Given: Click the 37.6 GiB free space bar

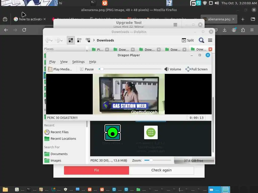Looking at the screenshot, I should pyautogui.click(x=194, y=161).
